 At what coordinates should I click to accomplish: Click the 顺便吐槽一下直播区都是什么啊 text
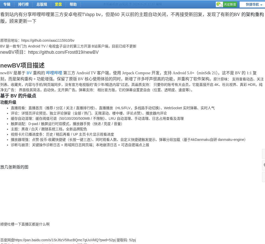click(25, 224)
